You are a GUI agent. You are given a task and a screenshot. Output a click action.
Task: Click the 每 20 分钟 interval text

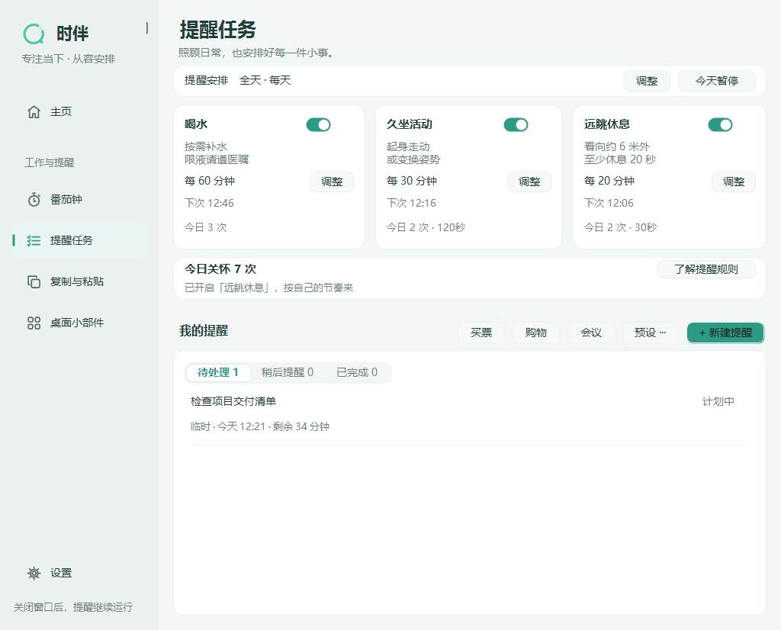pos(609,181)
